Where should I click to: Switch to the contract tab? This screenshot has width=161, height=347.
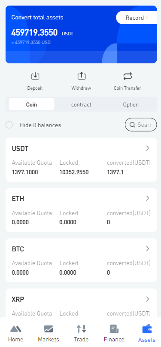click(x=81, y=105)
